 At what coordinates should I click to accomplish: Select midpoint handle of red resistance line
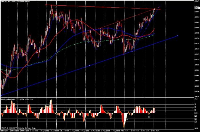103,7
